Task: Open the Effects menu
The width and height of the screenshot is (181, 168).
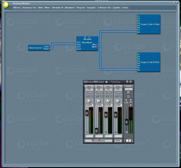Action: (17, 8)
